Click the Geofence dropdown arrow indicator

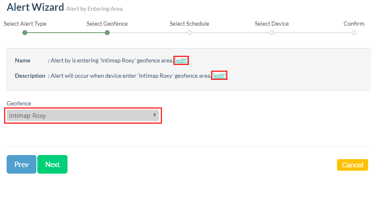[154, 115]
